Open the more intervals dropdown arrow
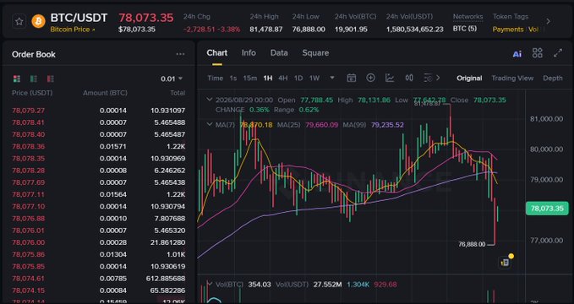The width and height of the screenshot is (574, 304). [x=332, y=78]
